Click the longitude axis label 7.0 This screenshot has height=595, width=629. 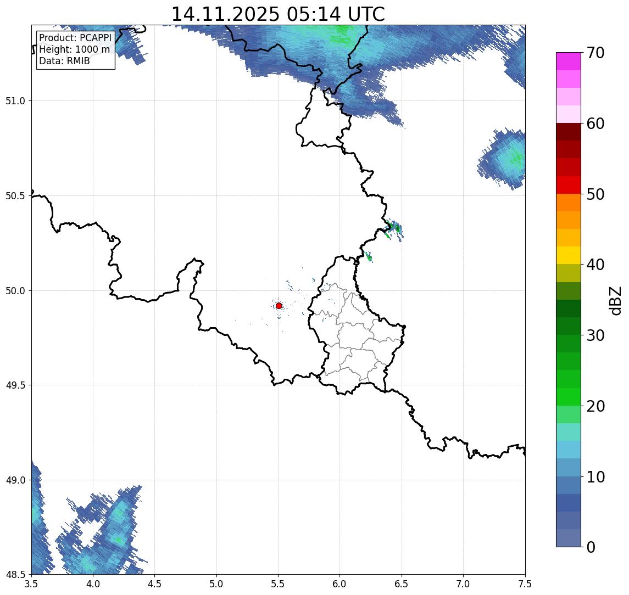pos(463,584)
